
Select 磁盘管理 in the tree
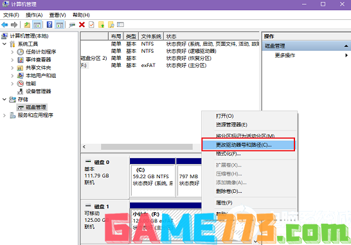click(36, 107)
